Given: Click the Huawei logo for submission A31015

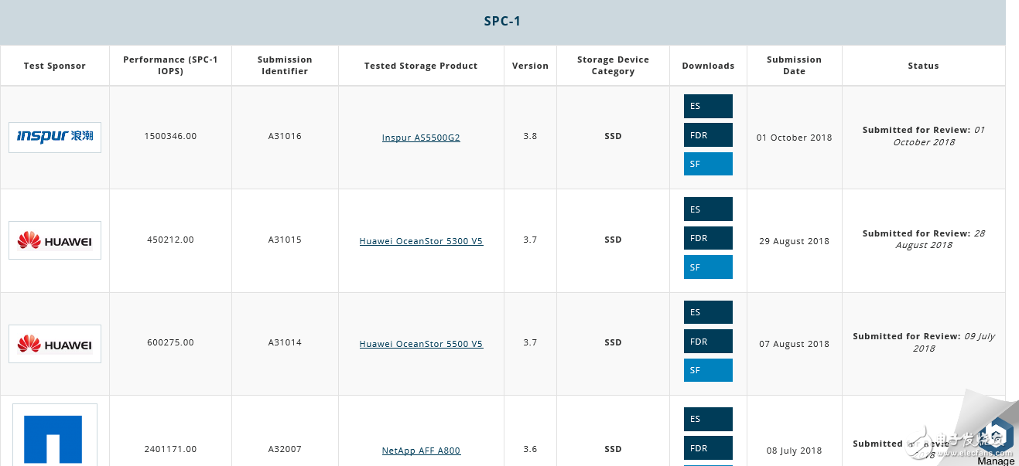Looking at the screenshot, I should pyautogui.click(x=55, y=240).
